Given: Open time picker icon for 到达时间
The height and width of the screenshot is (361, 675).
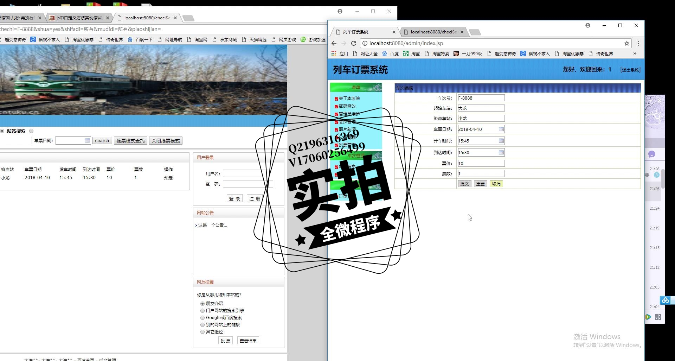Looking at the screenshot, I should click(501, 152).
